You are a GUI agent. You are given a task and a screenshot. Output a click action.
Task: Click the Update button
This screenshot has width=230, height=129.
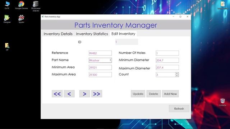[138, 94]
